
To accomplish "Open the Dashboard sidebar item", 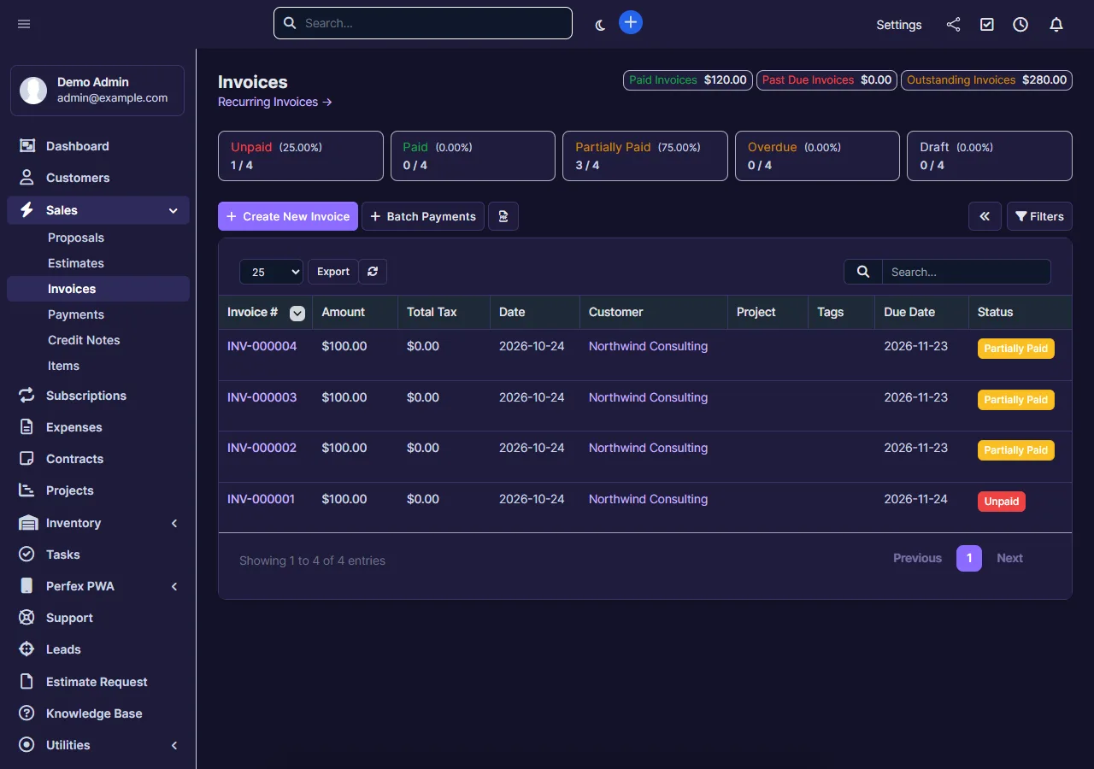I will (x=98, y=146).
